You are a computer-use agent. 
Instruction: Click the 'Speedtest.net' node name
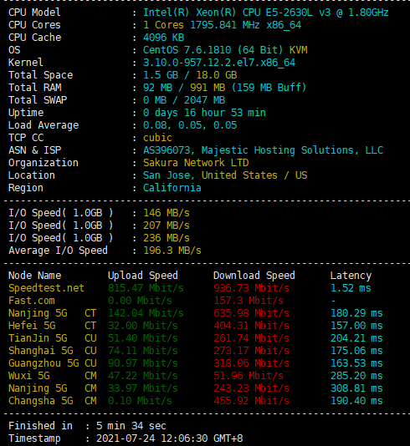[47, 288]
